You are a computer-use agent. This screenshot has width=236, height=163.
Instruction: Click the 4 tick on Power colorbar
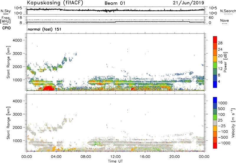coord(219,82)
